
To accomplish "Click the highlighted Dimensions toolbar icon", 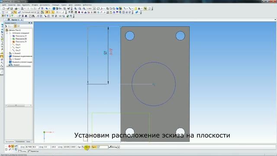I will click(2, 56).
